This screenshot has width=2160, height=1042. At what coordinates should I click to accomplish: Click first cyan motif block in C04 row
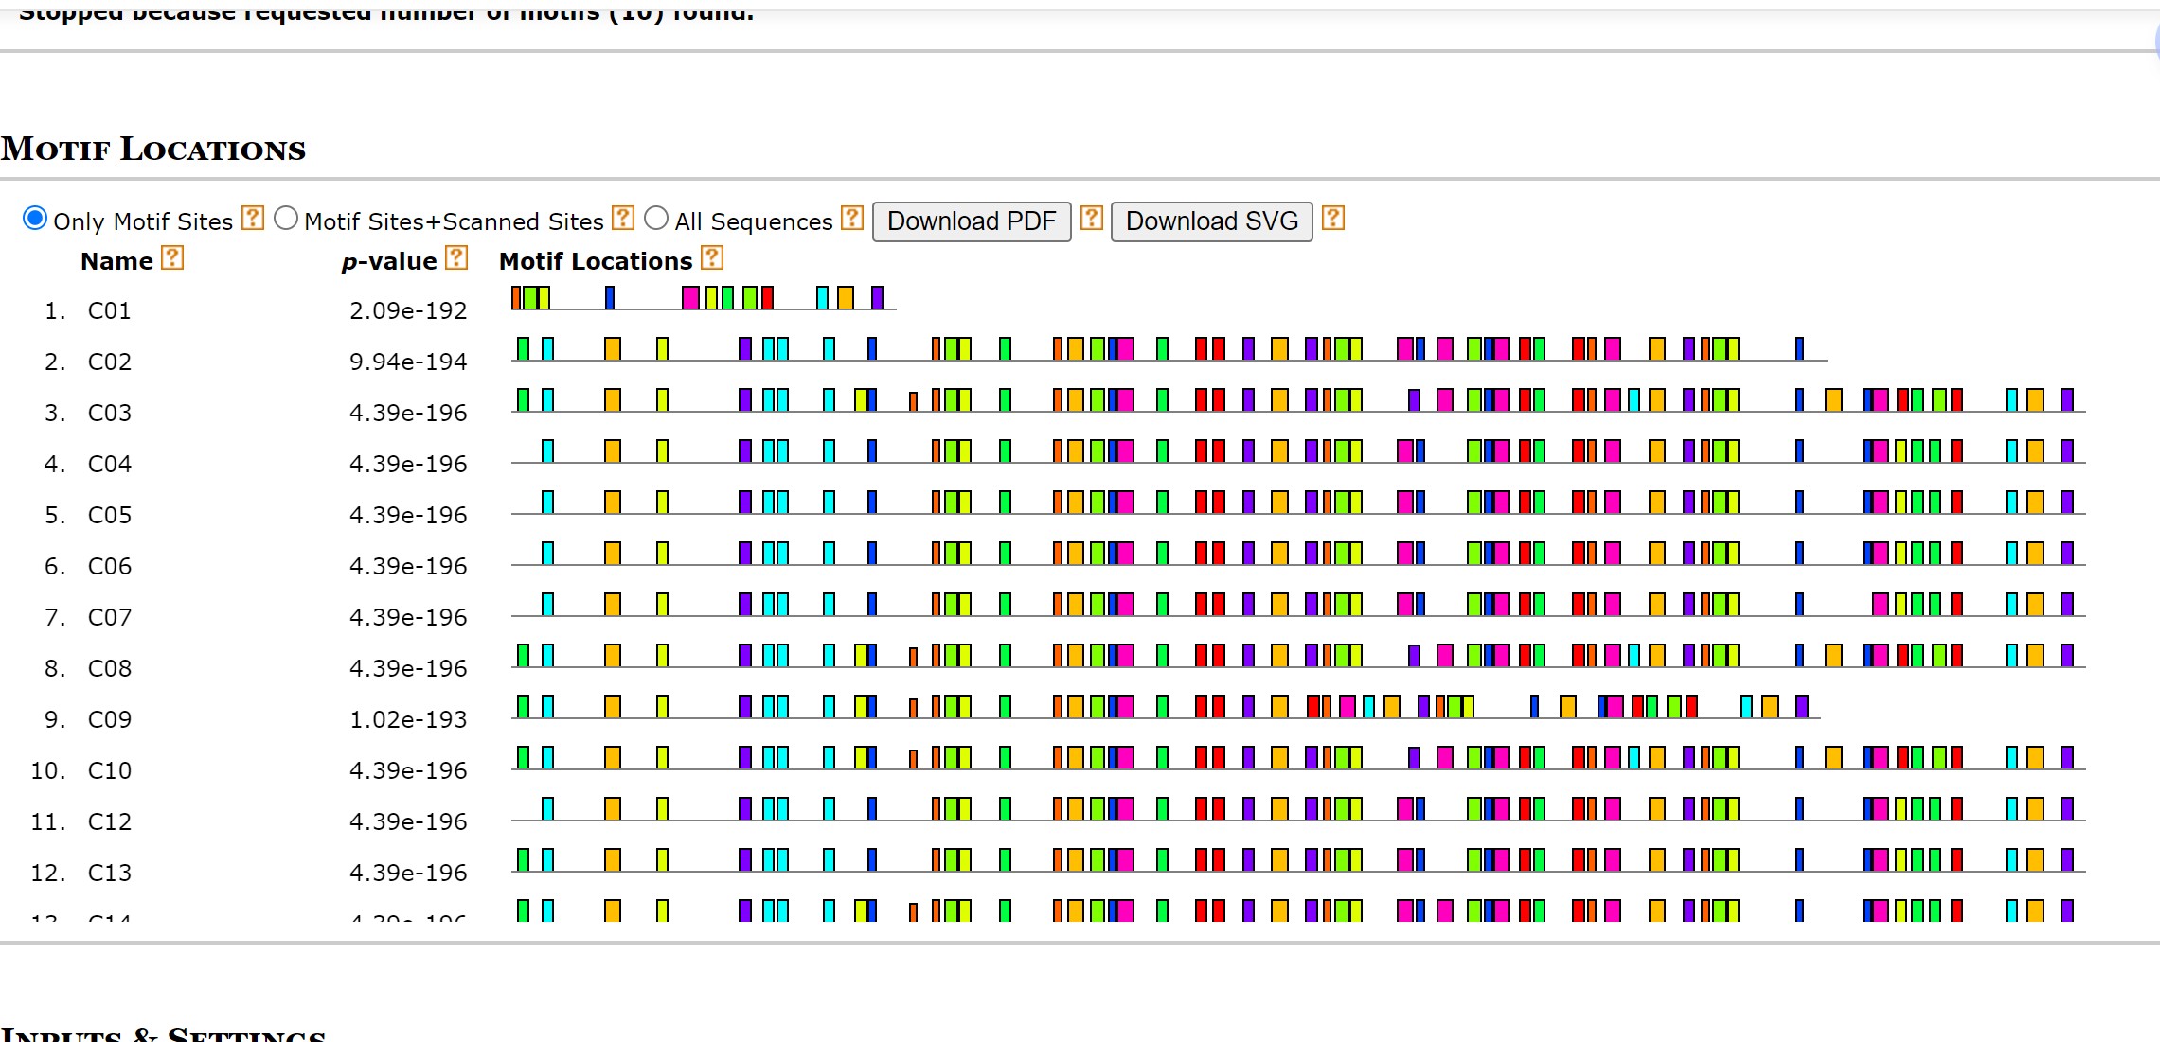(x=547, y=451)
